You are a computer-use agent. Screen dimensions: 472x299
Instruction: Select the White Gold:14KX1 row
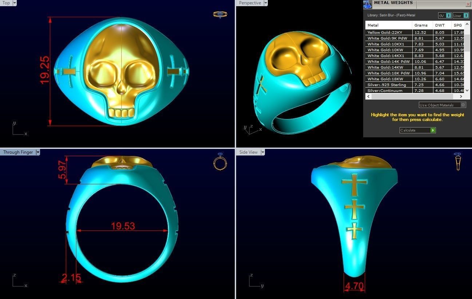pyautogui.click(x=415, y=56)
